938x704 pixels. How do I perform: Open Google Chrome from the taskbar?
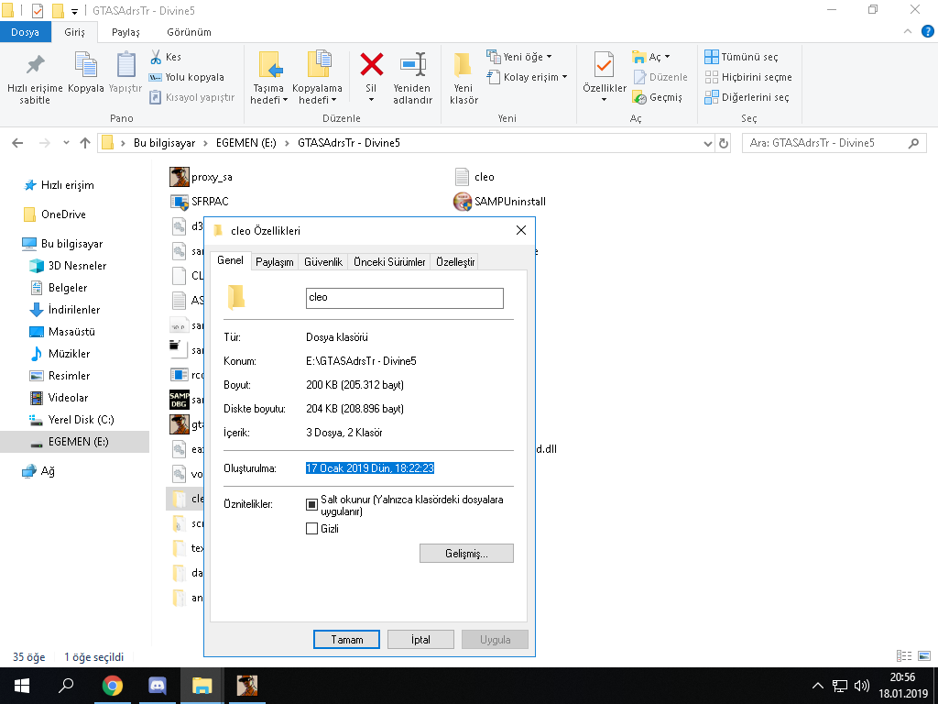pyautogui.click(x=113, y=686)
